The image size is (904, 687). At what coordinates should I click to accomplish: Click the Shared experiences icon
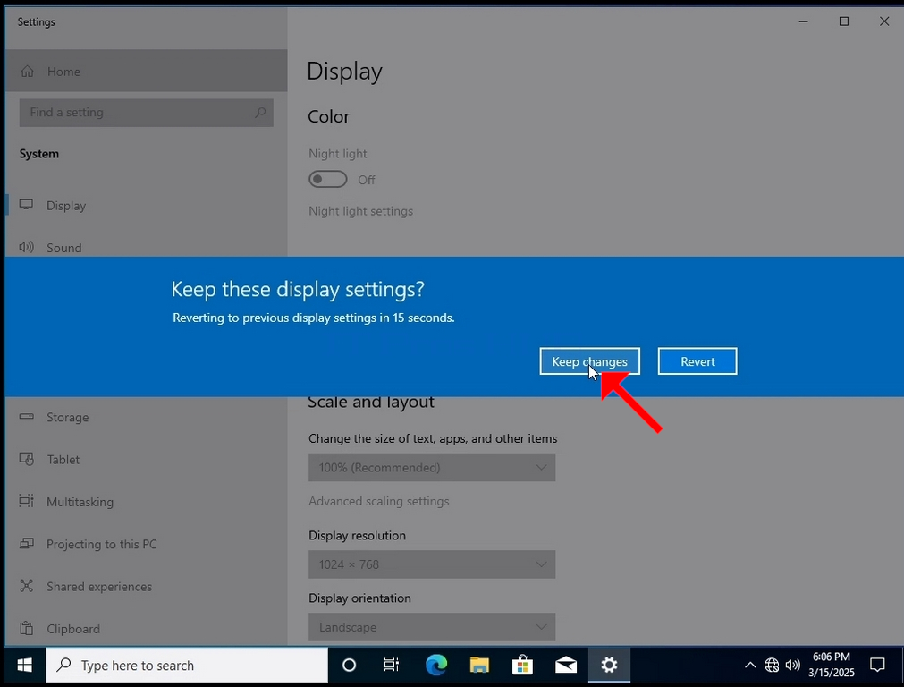click(26, 586)
